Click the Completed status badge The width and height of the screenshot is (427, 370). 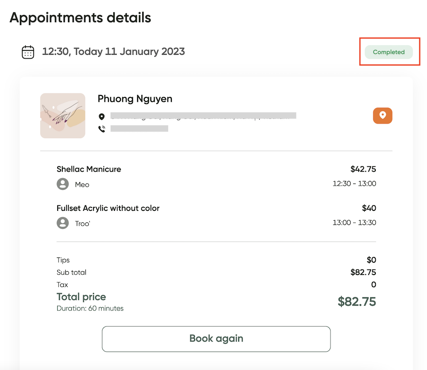coord(389,52)
